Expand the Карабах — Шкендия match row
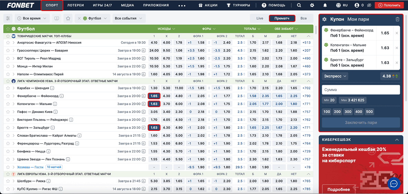408x194 pixels. (13, 88)
